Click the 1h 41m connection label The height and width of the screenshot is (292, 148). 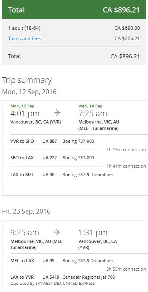pyautogui.click(x=126, y=166)
